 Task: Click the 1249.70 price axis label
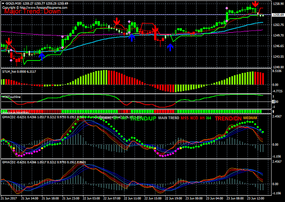pos(278,35)
